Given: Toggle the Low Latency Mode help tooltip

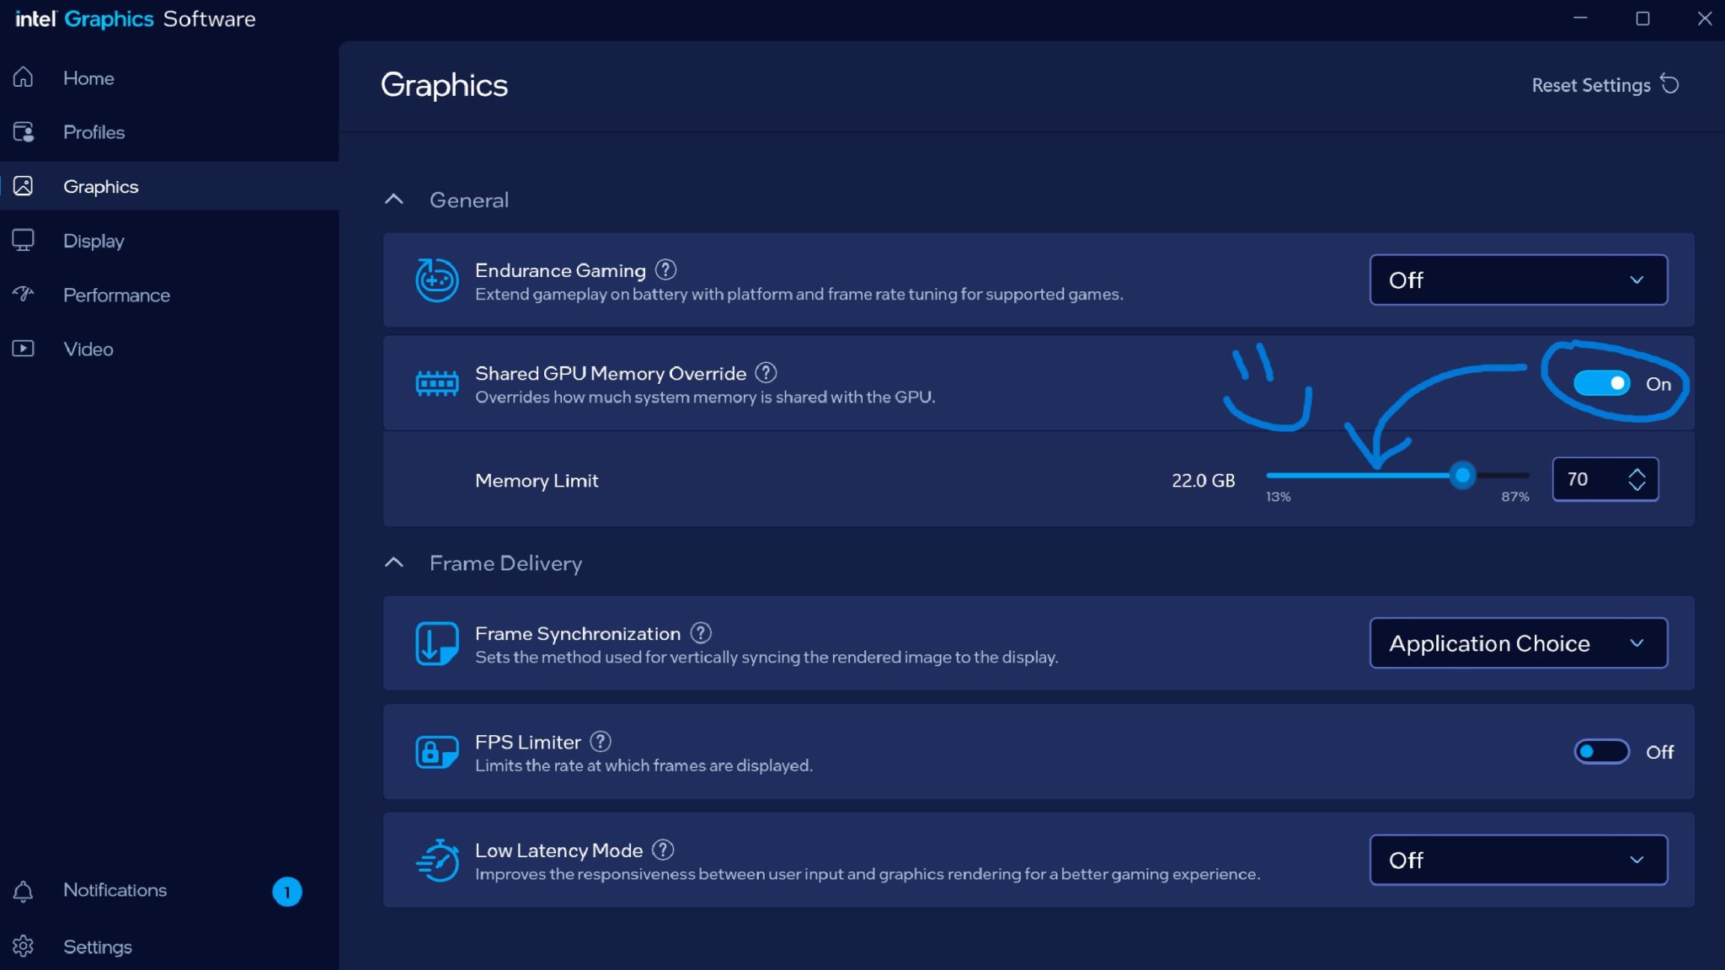Looking at the screenshot, I should click(x=662, y=850).
